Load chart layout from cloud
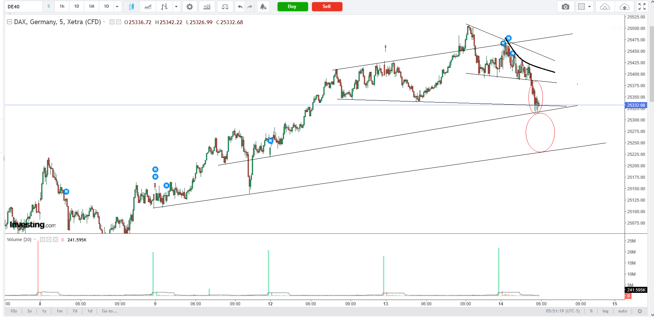This screenshot has width=654, height=317. pyautogui.click(x=605, y=7)
